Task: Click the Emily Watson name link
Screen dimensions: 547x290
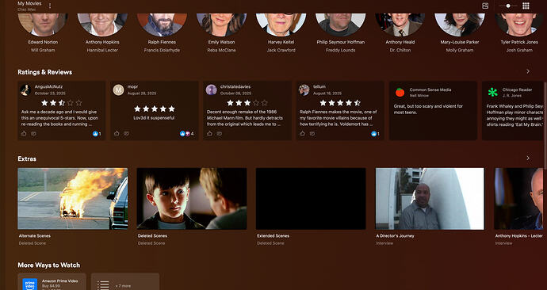Action: click(221, 42)
